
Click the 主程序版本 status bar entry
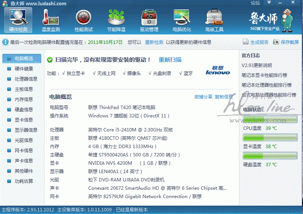[x=28, y=210]
